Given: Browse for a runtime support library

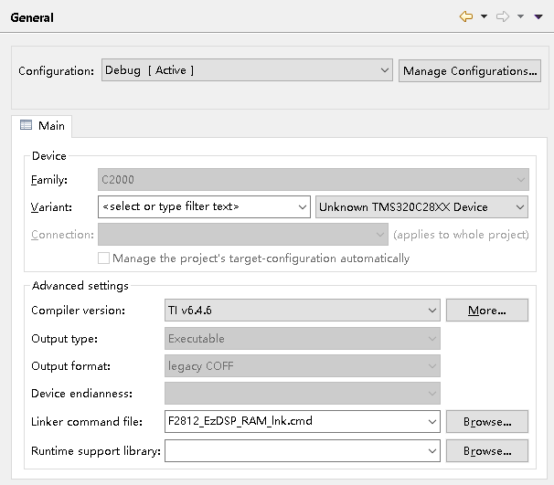Looking at the screenshot, I should (486, 451).
